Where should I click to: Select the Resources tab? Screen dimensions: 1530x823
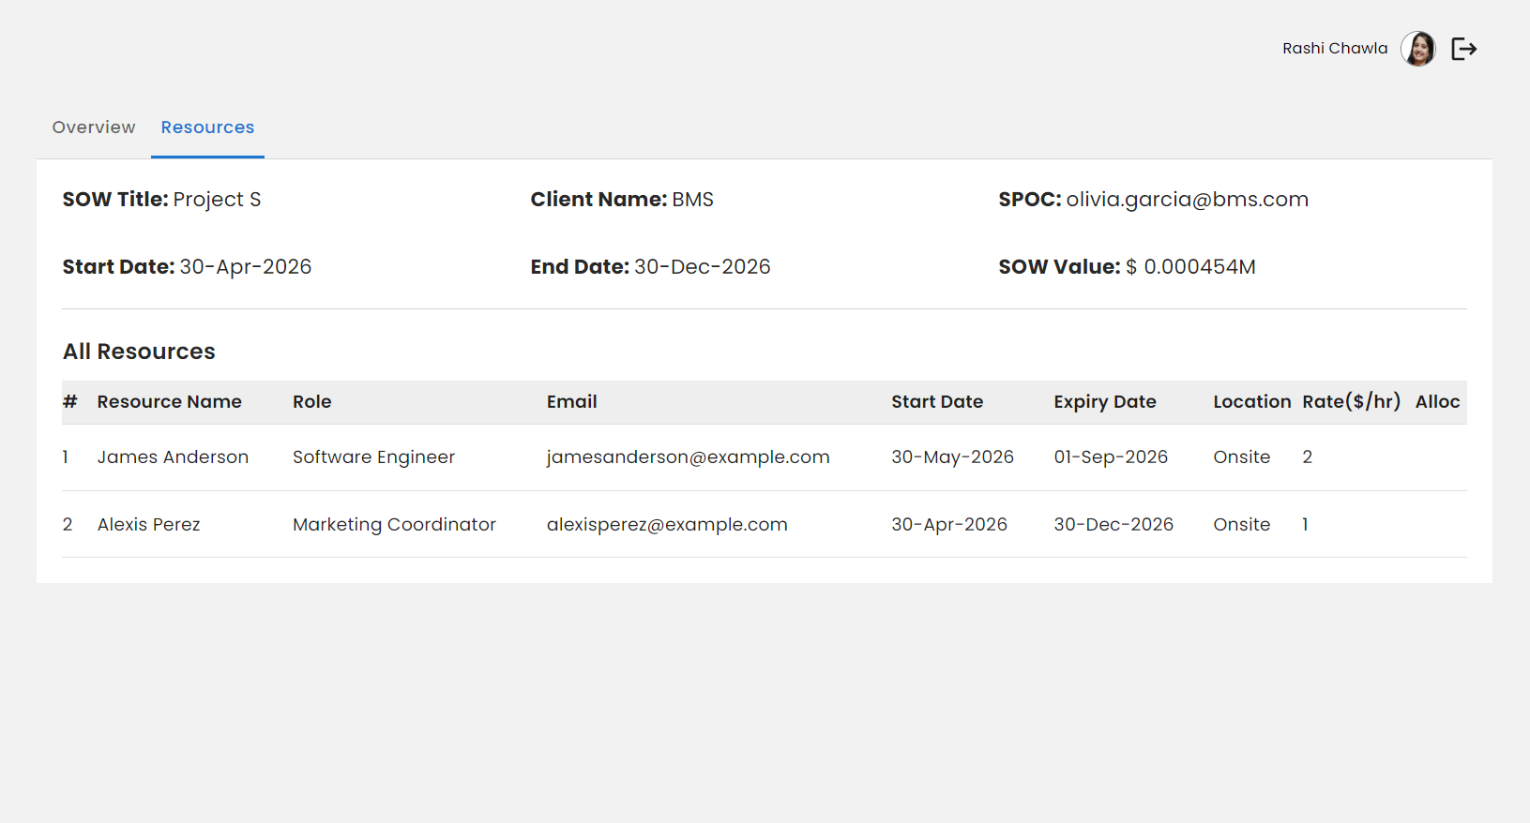207,127
